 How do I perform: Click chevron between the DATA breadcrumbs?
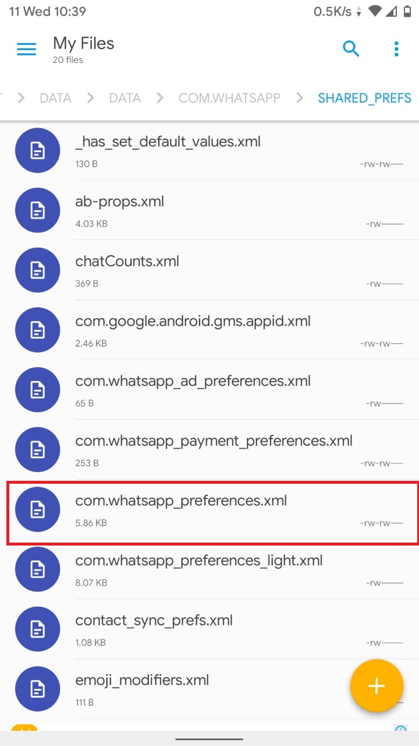point(90,98)
